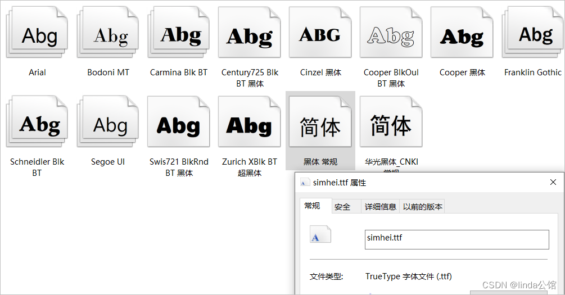Select the Franklin Gothic font icon
565x295 pixels.
[x=532, y=33]
